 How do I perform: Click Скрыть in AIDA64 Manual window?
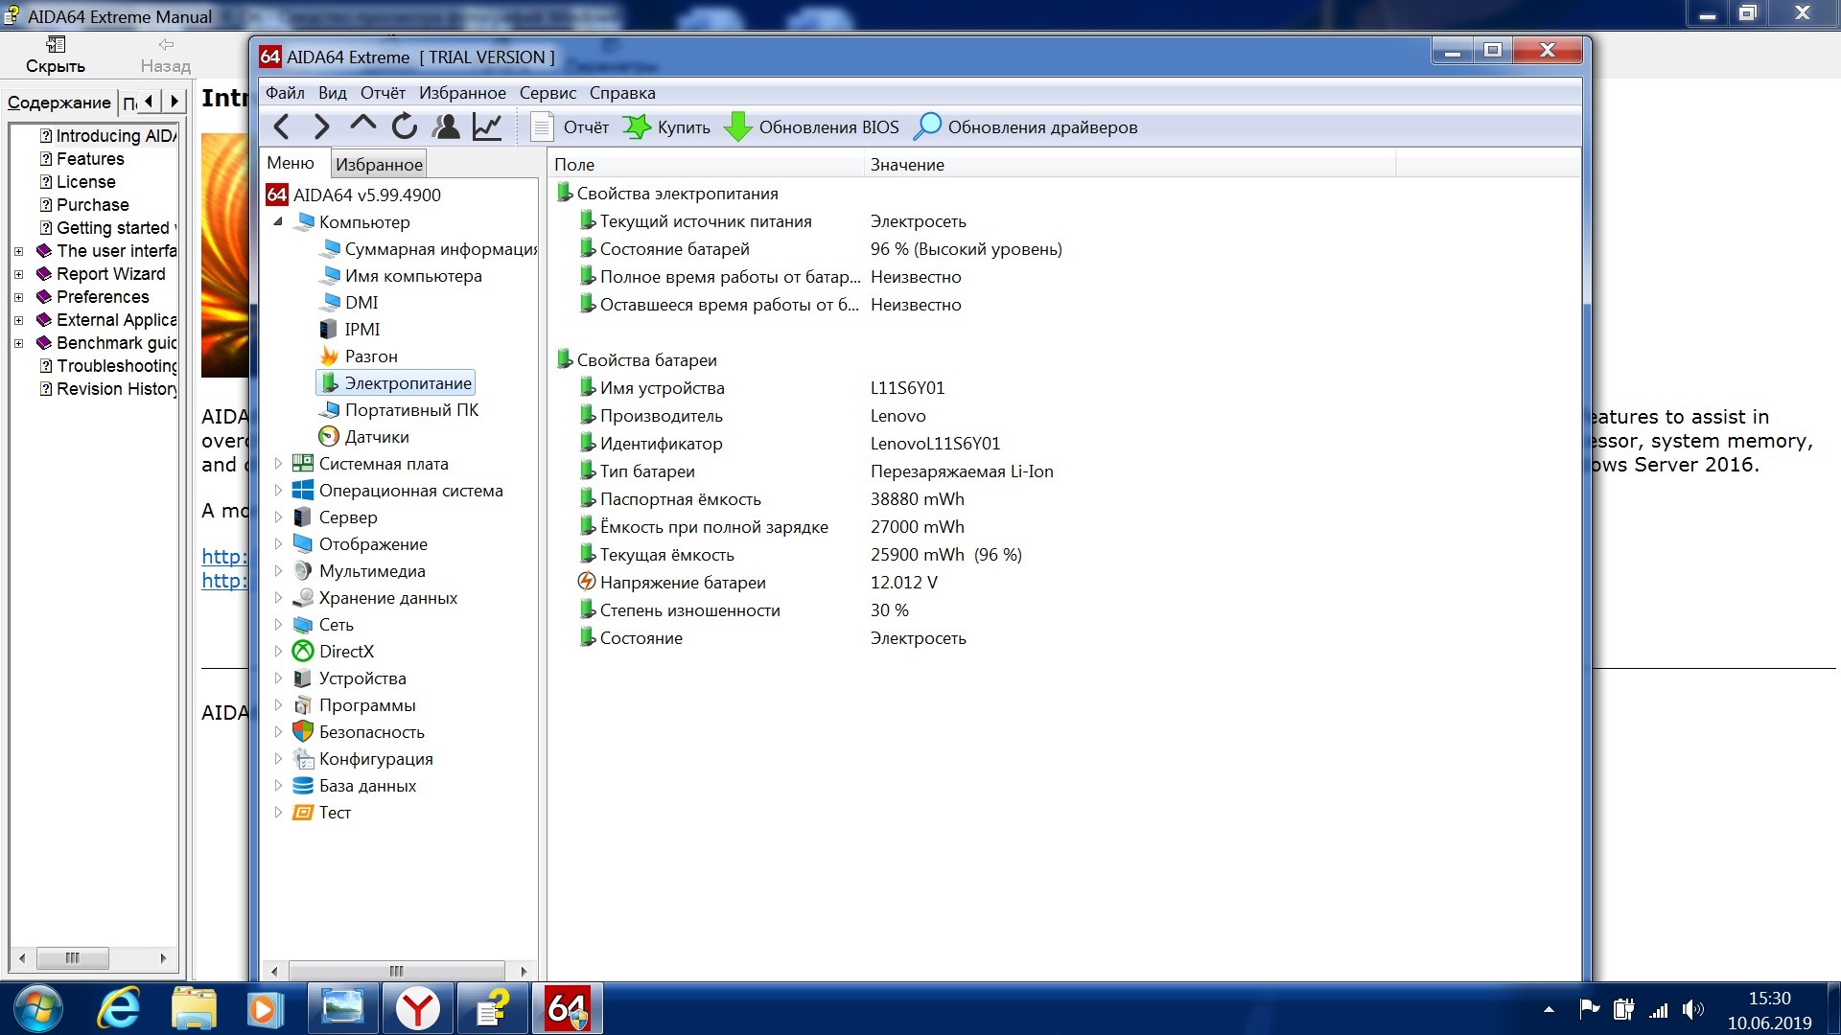pyautogui.click(x=56, y=55)
